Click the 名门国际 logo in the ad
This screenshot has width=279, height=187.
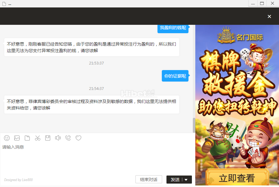tap(240, 36)
